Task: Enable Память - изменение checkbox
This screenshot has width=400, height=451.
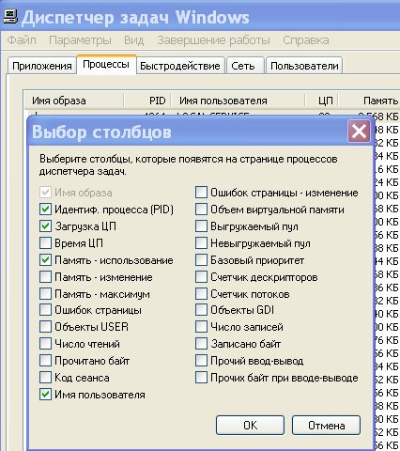Action: pos(45,277)
